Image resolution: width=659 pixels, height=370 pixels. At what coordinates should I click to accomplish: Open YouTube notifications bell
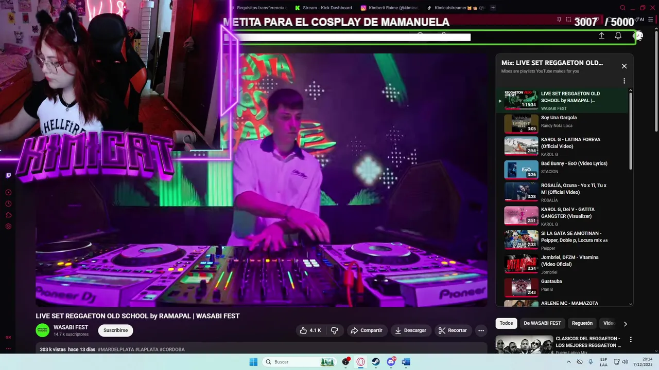pyautogui.click(x=618, y=35)
